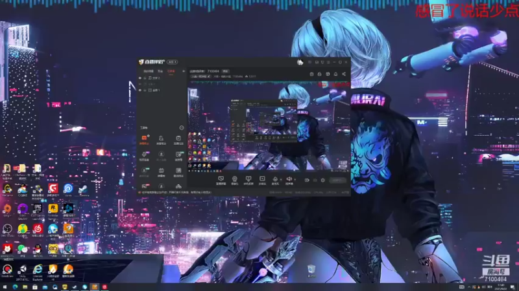Open the mode dropdown pill beside app logo
This screenshot has width=519, height=291.
click(173, 62)
